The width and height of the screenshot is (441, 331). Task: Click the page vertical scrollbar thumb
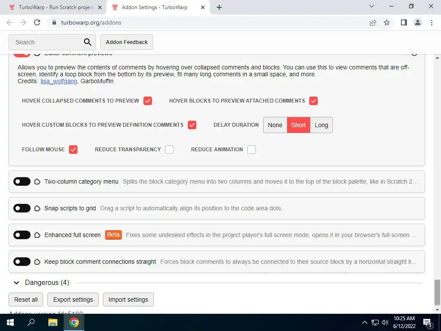[437, 293]
